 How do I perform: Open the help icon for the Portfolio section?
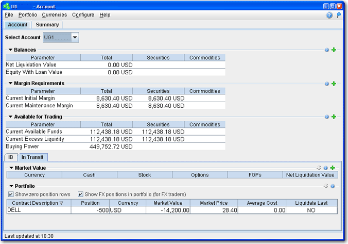click(333, 186)
